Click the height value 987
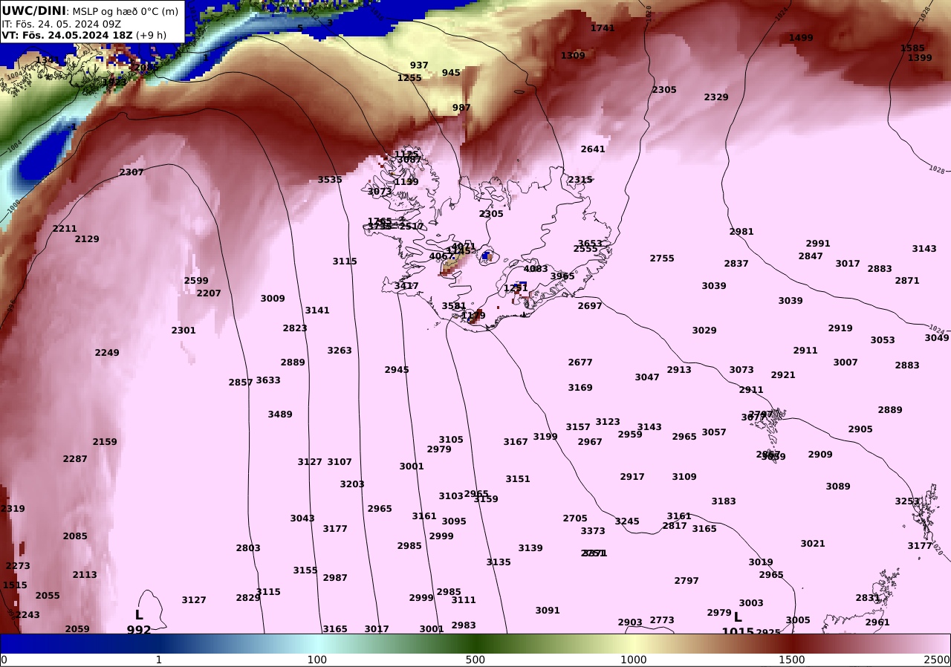951x667 pixels. (x=461, y=108)
